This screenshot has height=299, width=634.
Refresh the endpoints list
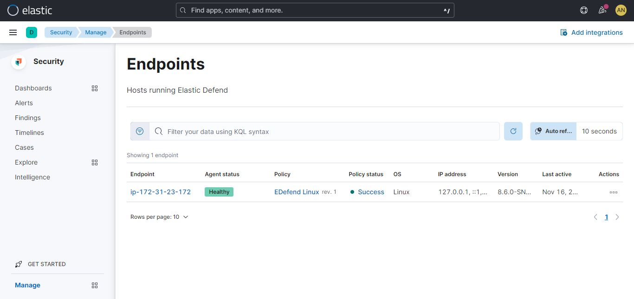(x=513, y=131)
